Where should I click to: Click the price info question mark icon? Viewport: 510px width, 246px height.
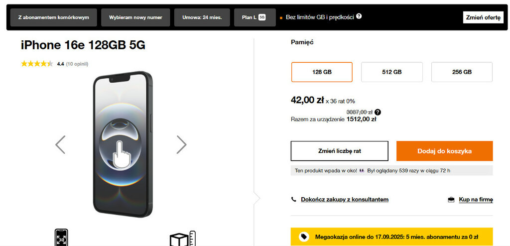[378, 112]
